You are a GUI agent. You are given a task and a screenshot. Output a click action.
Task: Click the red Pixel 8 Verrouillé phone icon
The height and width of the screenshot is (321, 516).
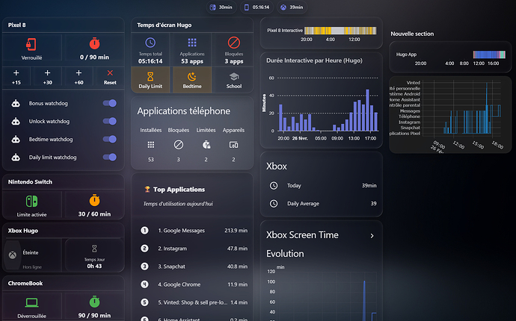tap(32, 43)
